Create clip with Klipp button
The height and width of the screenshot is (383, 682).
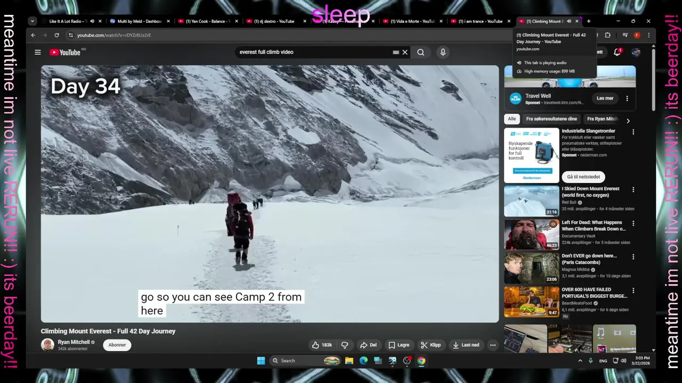click(x=431, y=345)
